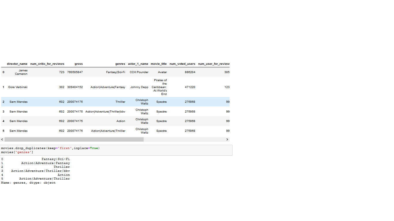Screen dimensions: 394x221
Task: Click row index 1 in the table
Action: click(3, 87)
